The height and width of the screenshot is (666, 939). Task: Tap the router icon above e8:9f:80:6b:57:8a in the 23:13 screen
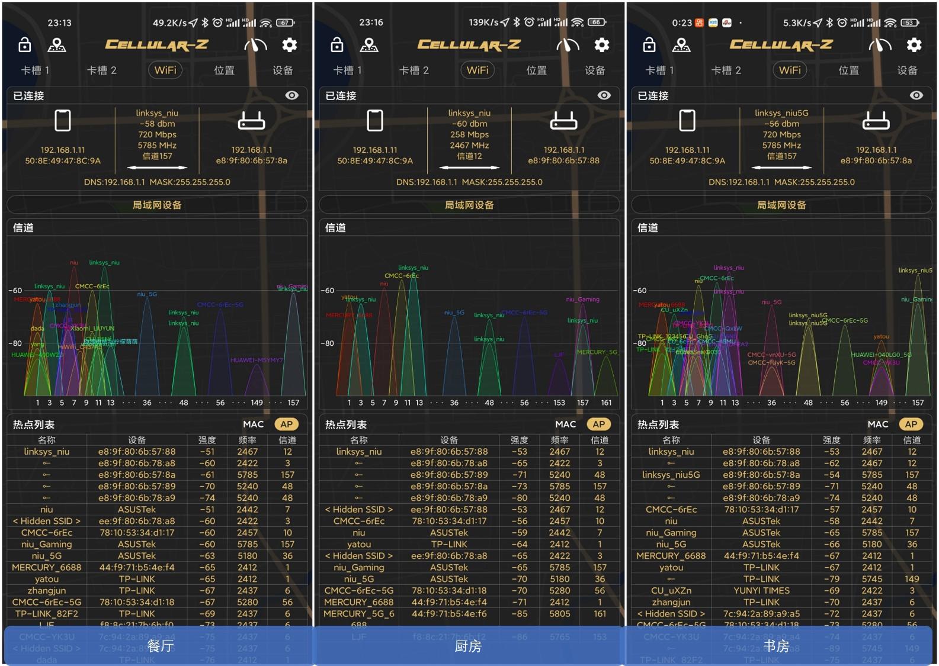coord(252,121)
